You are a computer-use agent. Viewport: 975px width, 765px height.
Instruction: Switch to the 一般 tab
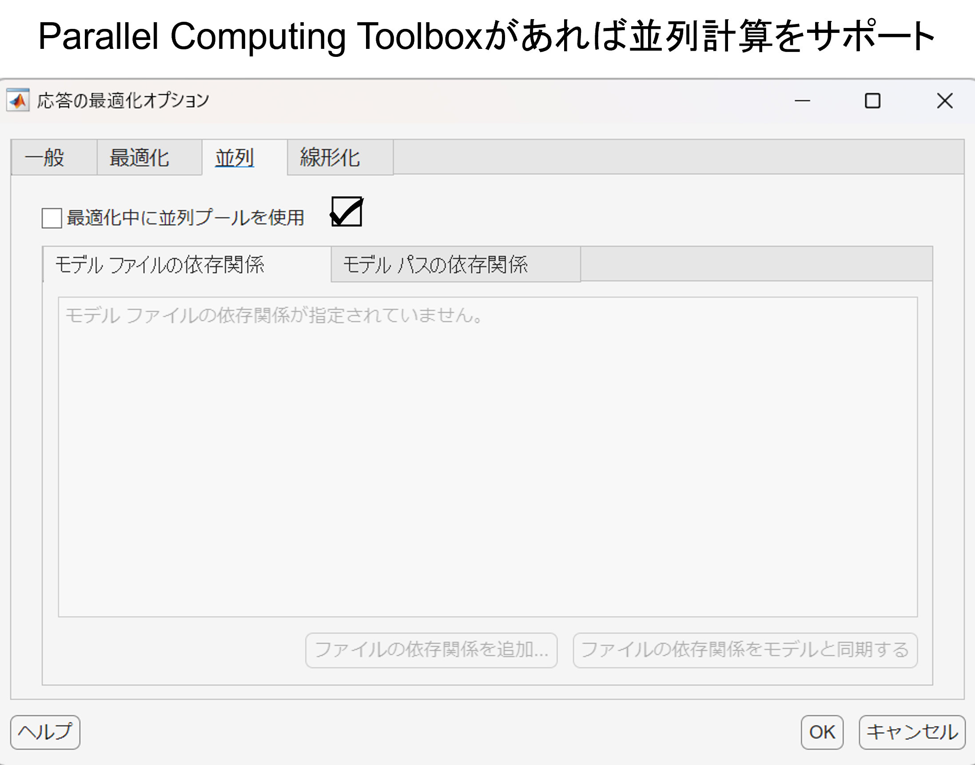[x=45, y=158]
